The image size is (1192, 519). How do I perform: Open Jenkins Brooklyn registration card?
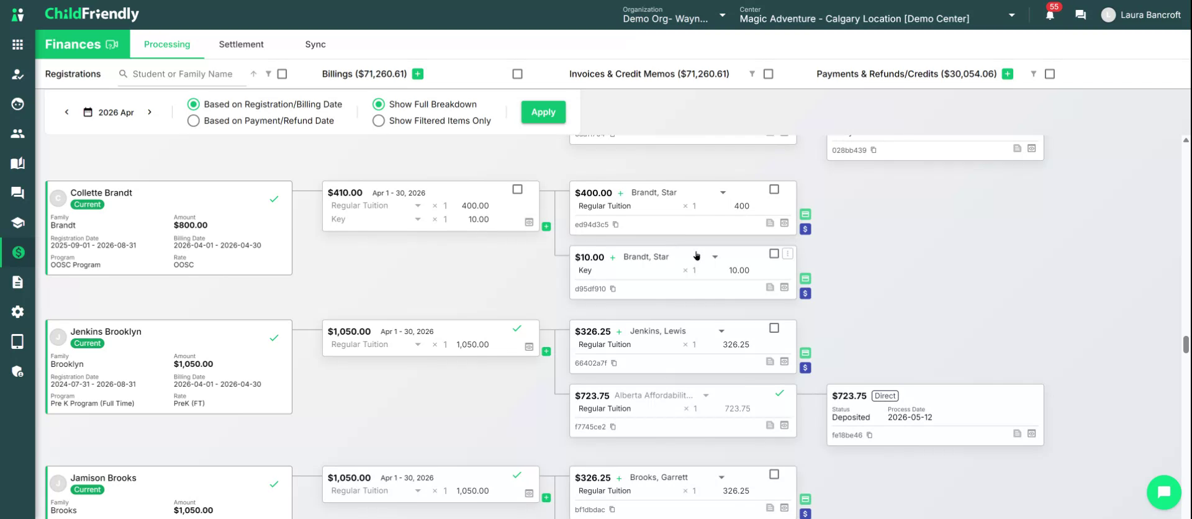point(169,367)
